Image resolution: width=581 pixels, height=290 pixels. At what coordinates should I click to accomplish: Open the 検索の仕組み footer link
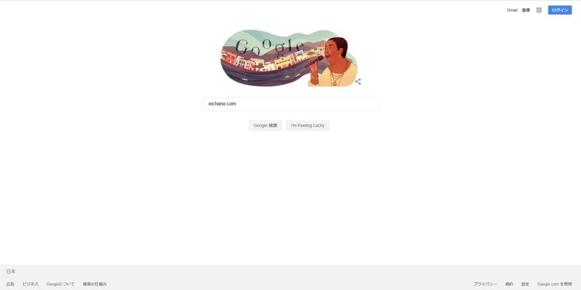pyautogui.click(x=95, y=284)
